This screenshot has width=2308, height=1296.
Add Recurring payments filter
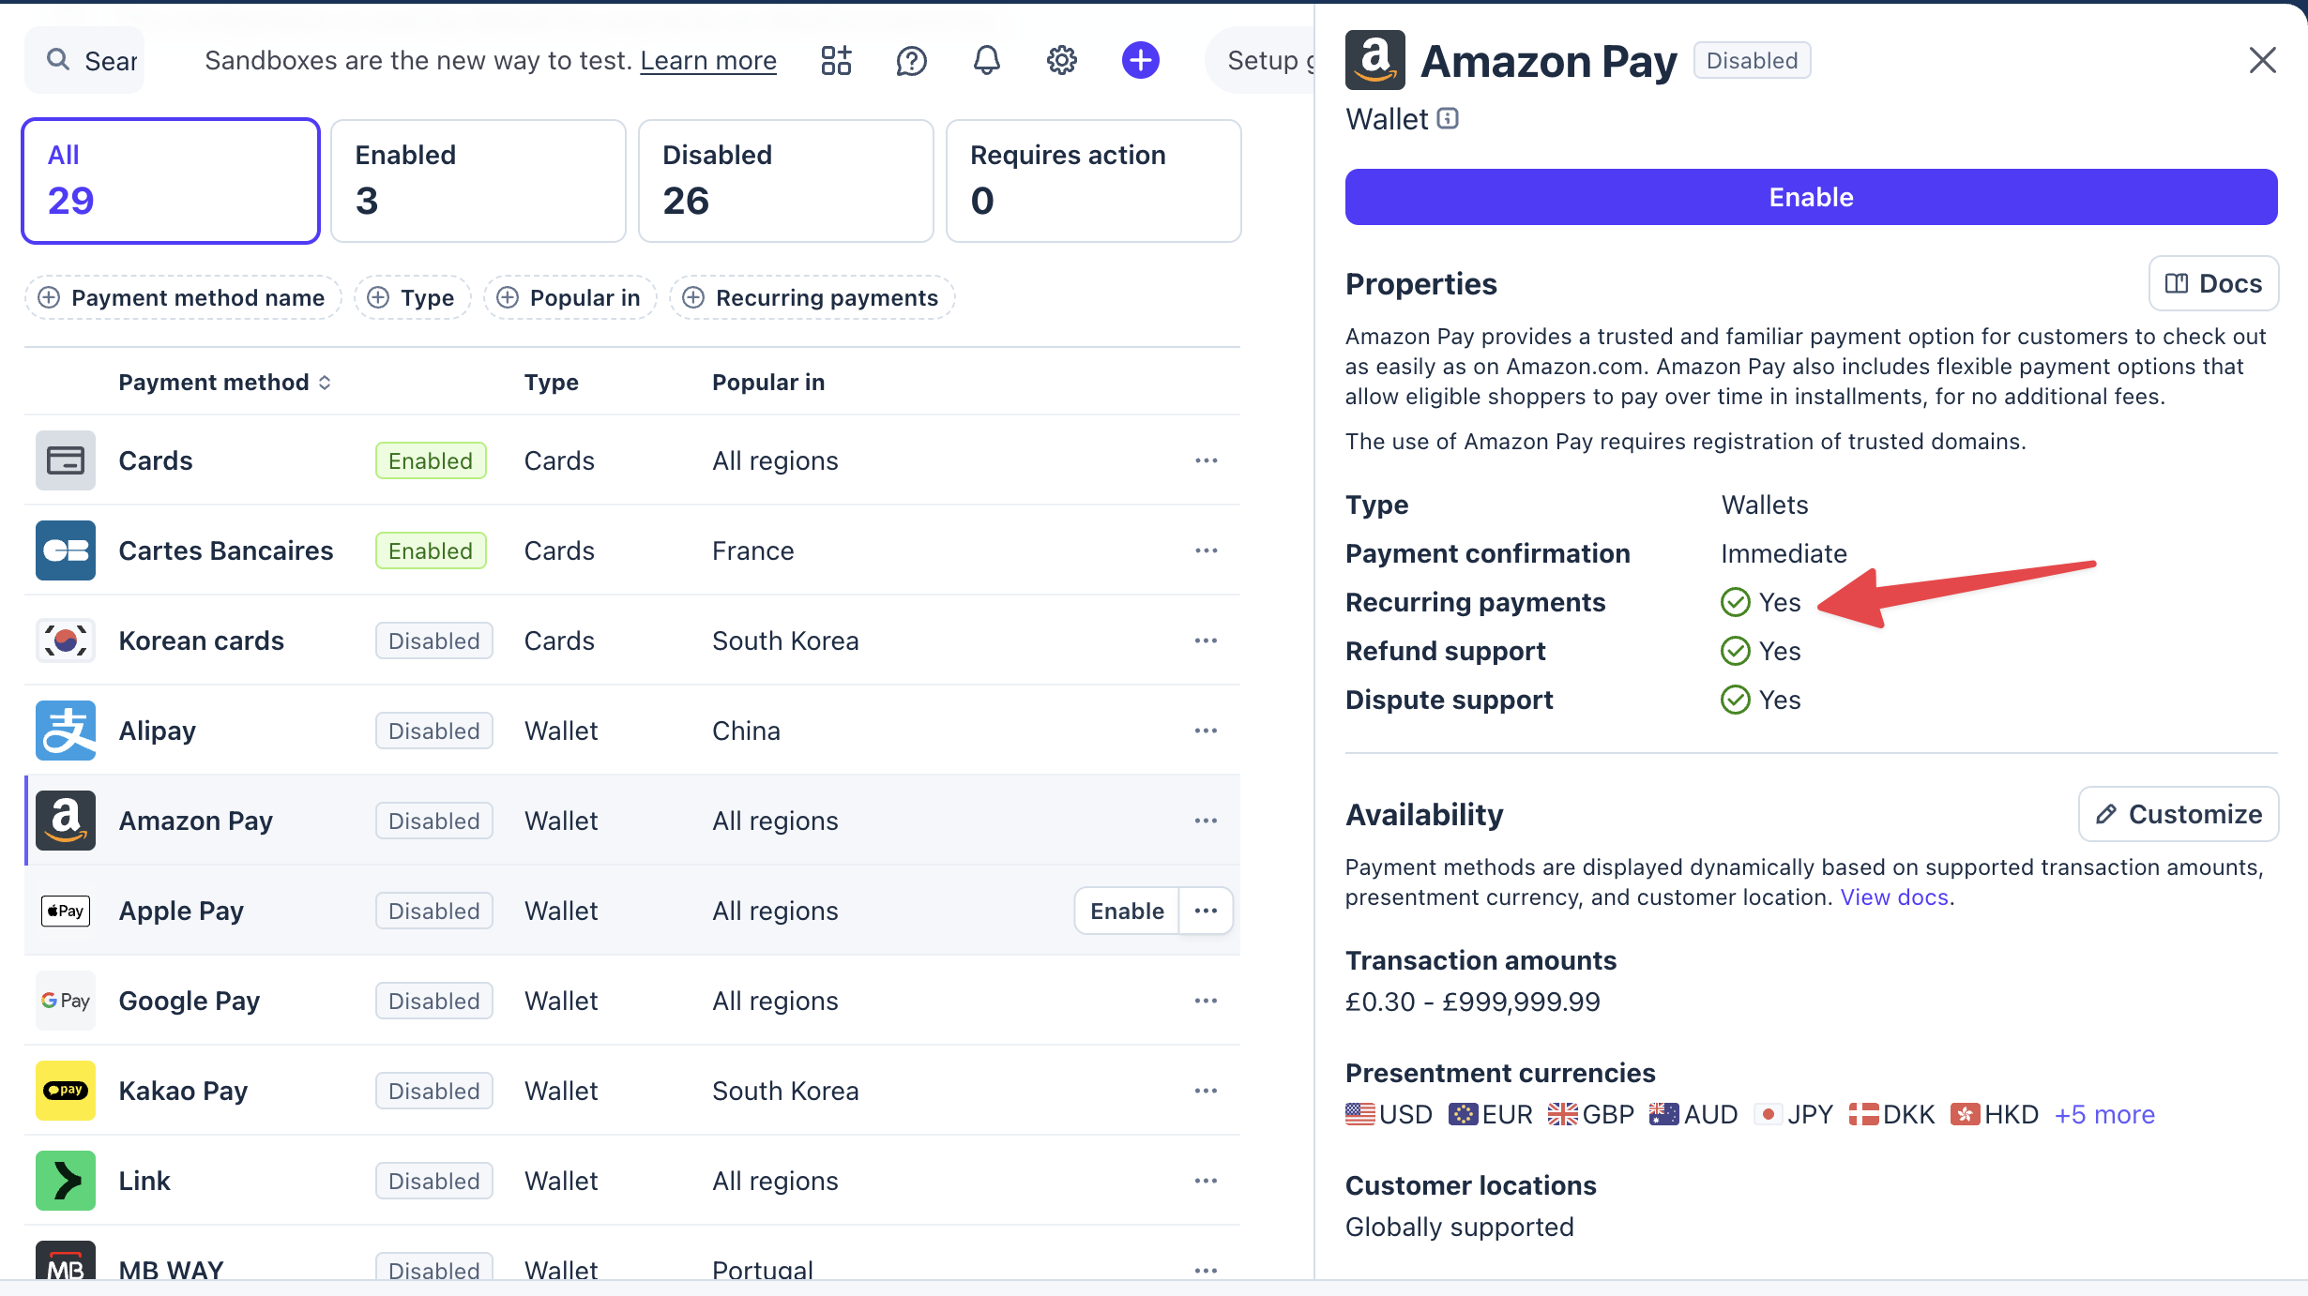click(812, 297)
